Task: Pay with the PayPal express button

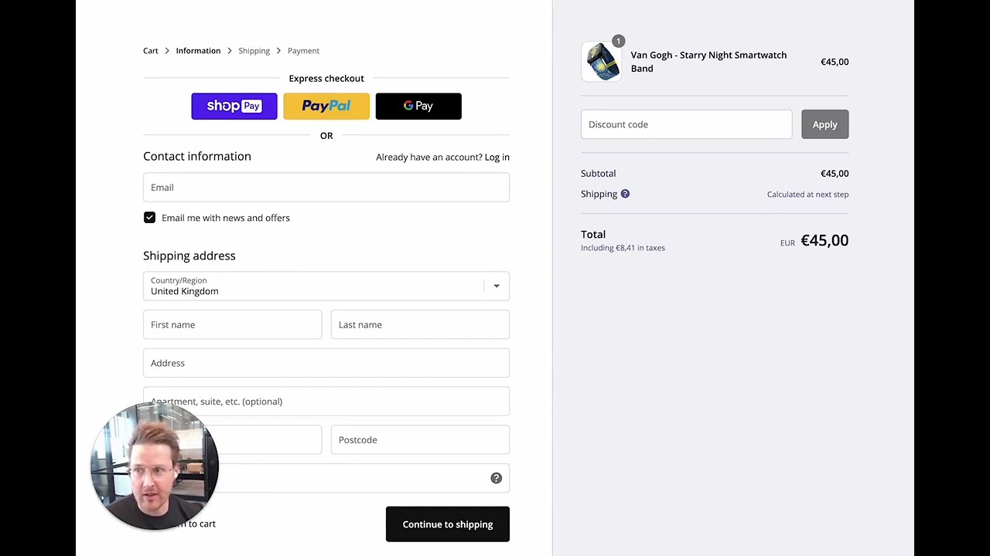Action: pos(326,107)
